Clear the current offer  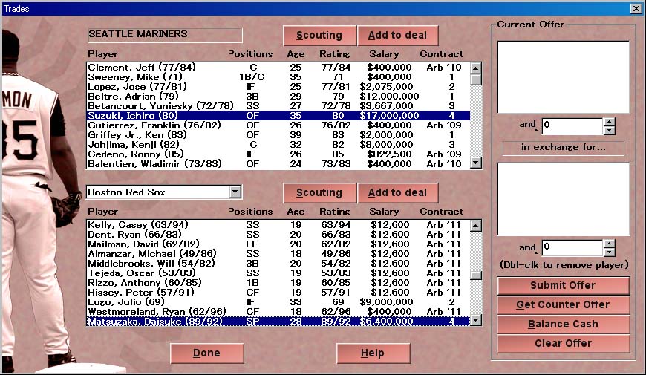coord(563,343)
